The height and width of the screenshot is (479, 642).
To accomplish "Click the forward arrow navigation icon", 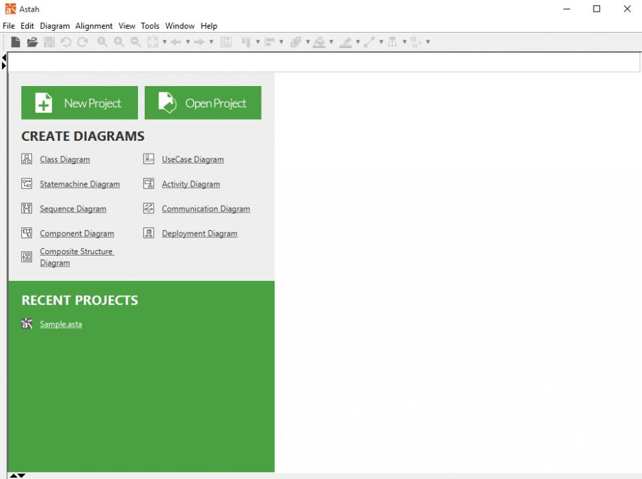I will pyautogui.click(x=199, y=42).
